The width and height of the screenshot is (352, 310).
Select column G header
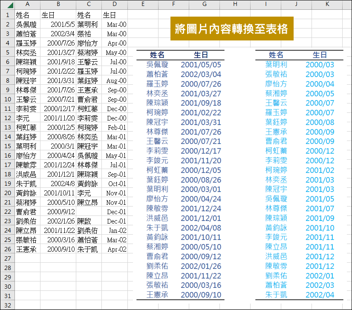[204, 4]
